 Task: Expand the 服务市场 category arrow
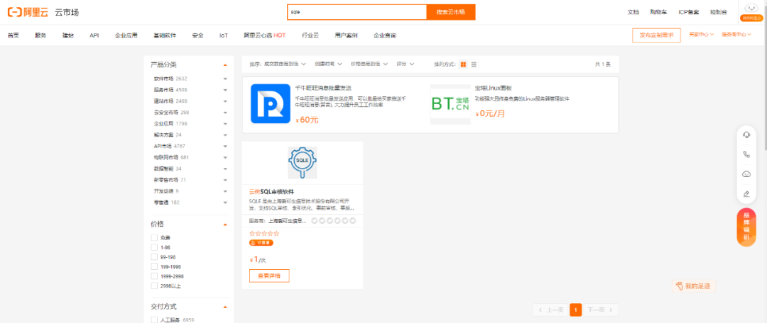pyautogui.click(x=225, y=90)
